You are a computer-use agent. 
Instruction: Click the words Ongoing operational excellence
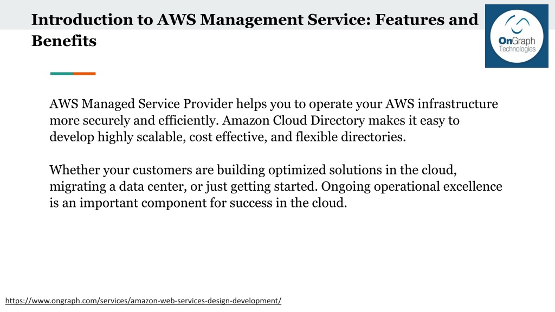[412, 187]
